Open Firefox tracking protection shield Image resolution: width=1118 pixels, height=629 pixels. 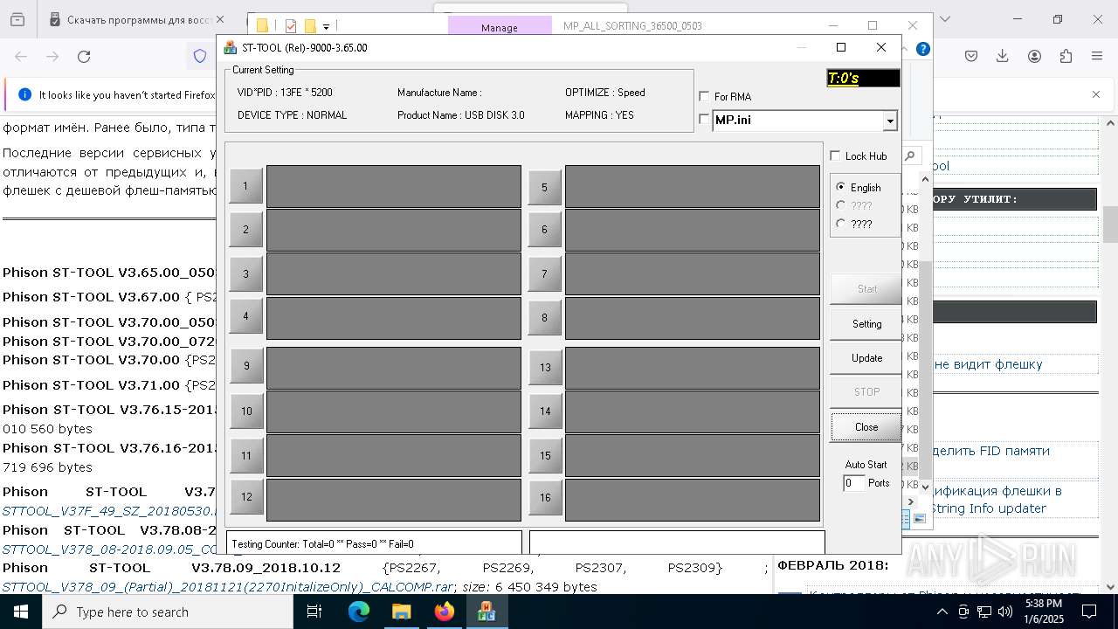tap(200, 57)
